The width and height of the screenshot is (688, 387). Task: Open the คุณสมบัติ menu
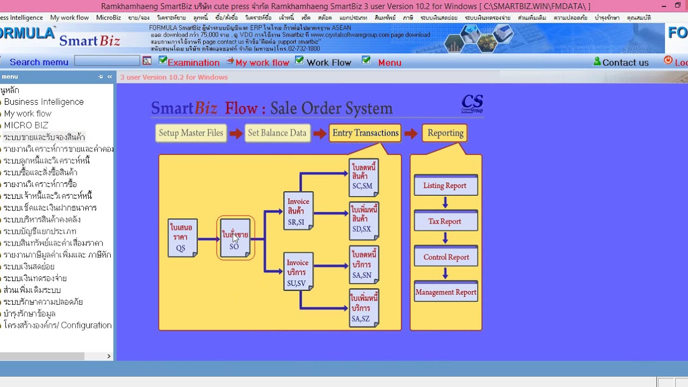pos(639,18)
